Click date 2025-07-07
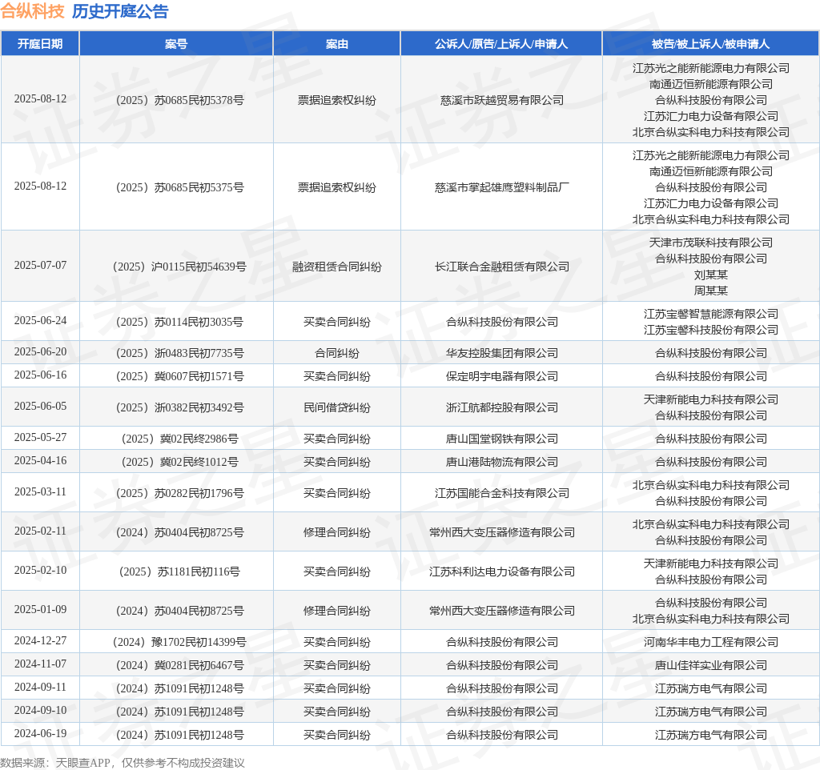The image size is (820, 770). [40, 266]
